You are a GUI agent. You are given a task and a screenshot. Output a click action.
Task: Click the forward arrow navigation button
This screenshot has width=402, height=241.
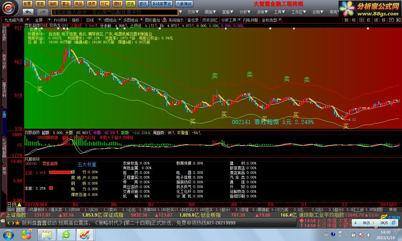click(x=42, y=12)
